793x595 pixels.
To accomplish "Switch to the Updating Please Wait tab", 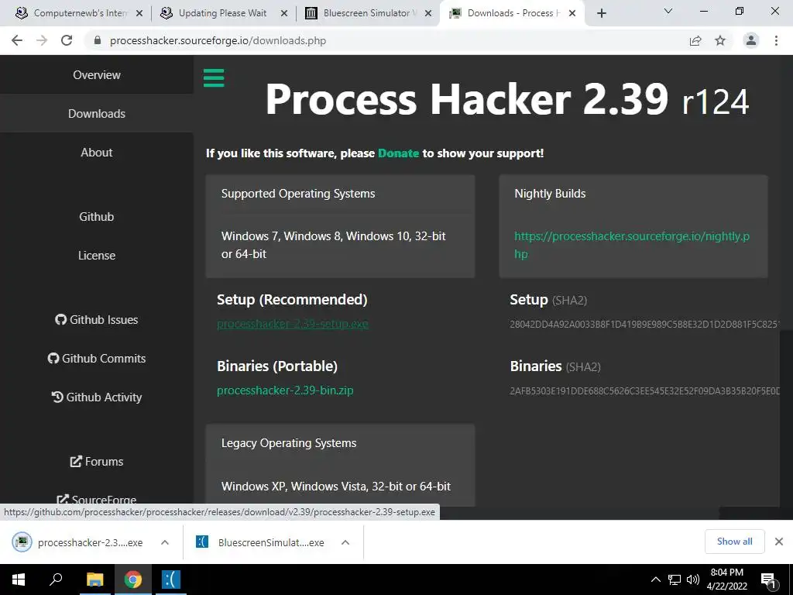I will coord(222,13).
